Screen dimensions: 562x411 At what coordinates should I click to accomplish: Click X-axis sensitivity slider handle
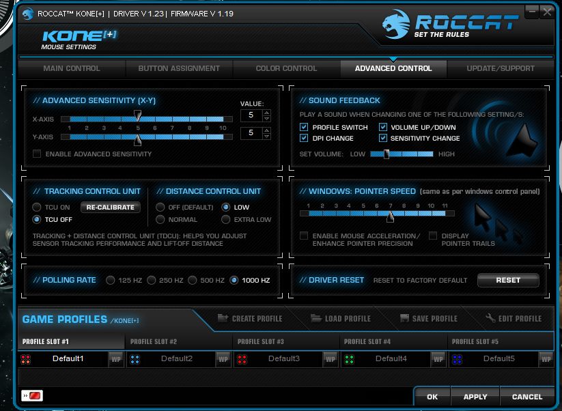[138, 116]
